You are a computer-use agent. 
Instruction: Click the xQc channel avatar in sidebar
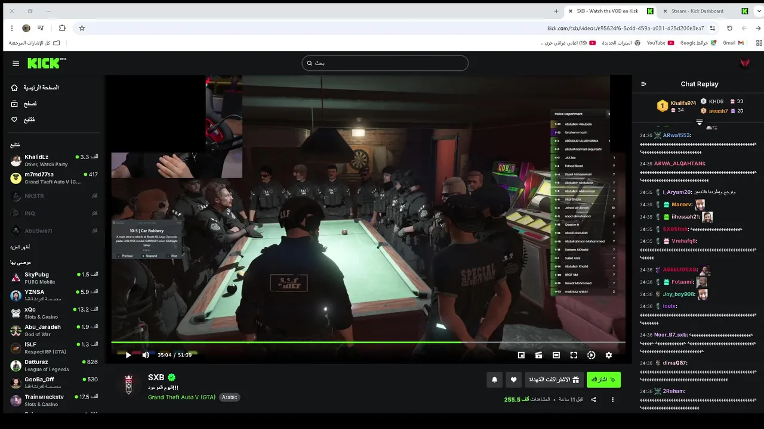pyautogui.click(x=16, y=313)
